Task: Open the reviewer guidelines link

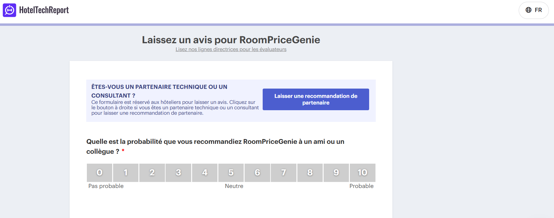Action: point(231,49)
